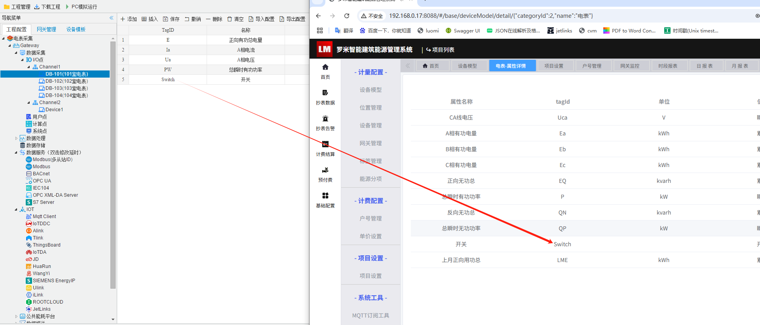Image resolution: width=760 pixels, height=325 pixels.
Task: Open PDF to Word bookmark
Action: click(629, 30)
